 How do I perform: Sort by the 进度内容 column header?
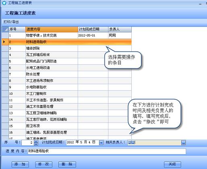point(52,29)
